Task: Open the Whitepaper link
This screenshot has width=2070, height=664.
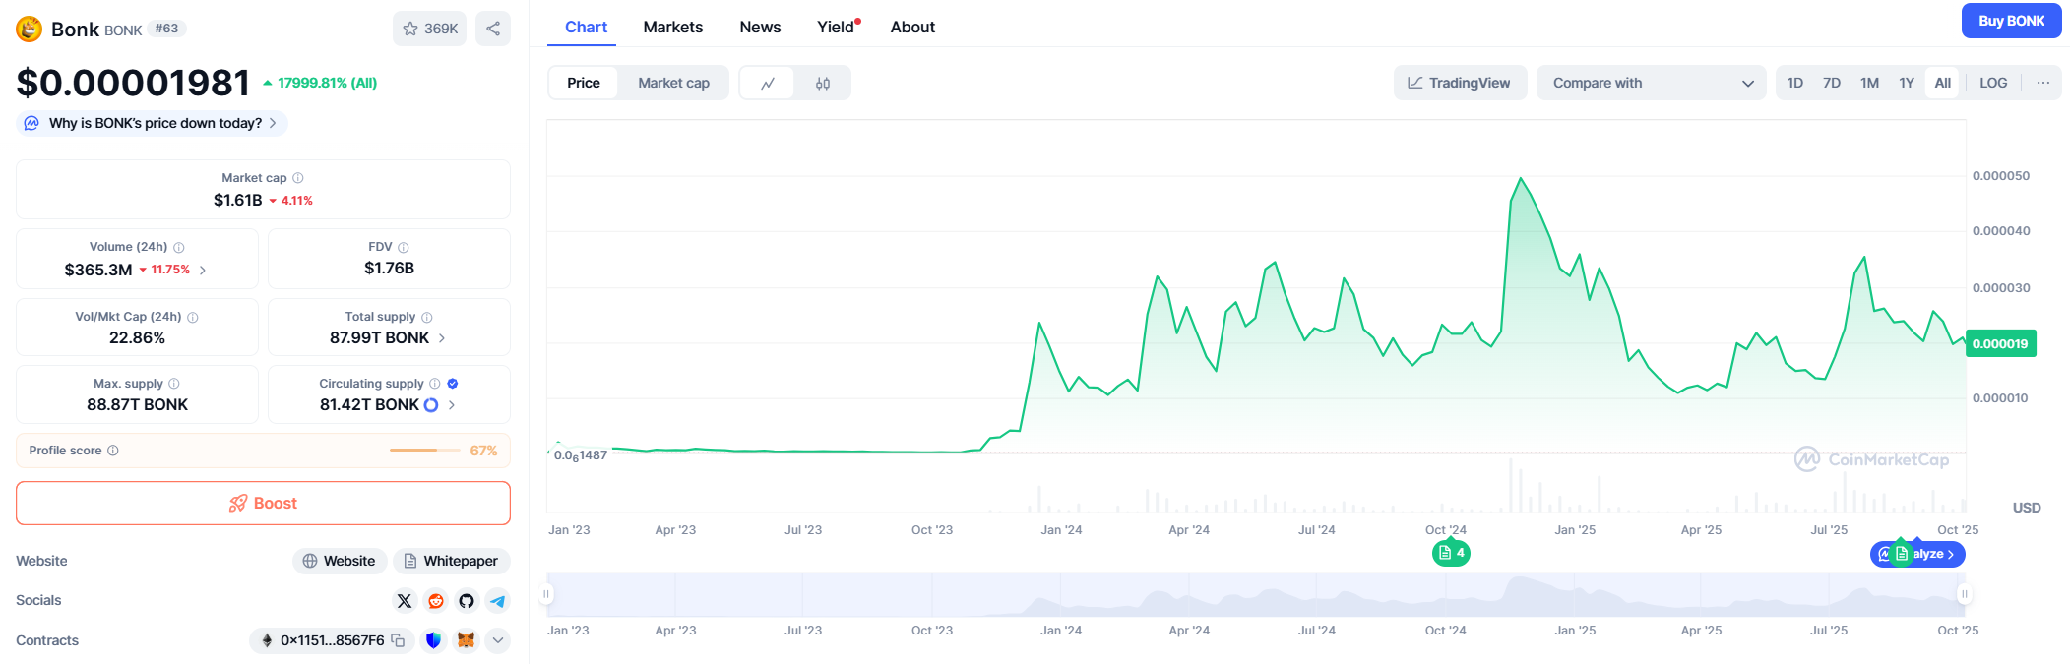Action: coord(451,561)
